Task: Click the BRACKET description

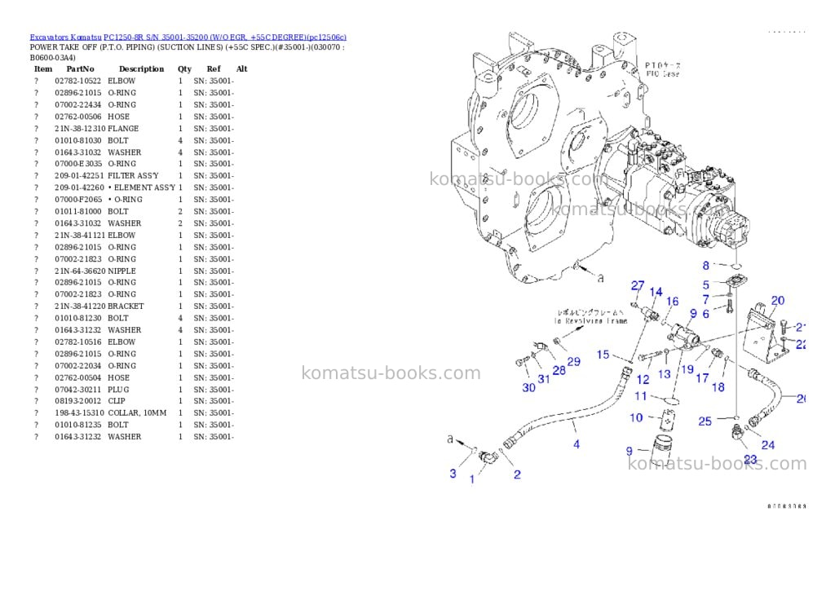Action: point(126,307)
